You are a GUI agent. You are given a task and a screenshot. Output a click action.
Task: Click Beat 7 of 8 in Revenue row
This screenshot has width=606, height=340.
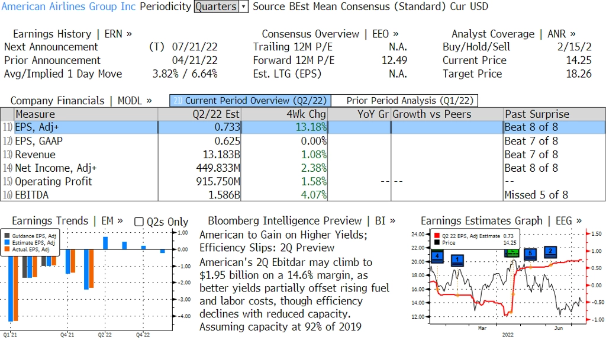point(531,155)
